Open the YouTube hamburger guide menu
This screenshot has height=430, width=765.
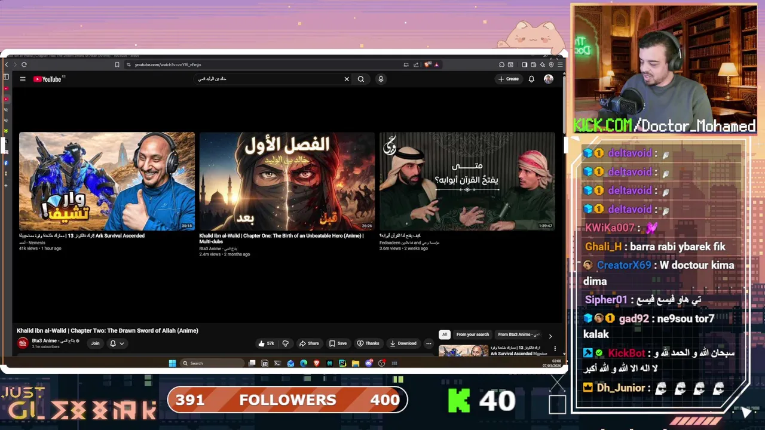pos(23,79)
